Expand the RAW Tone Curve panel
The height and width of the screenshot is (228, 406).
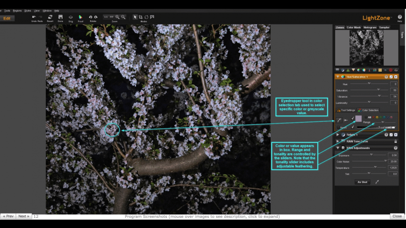pyautogui.click(x=337, y=141)
